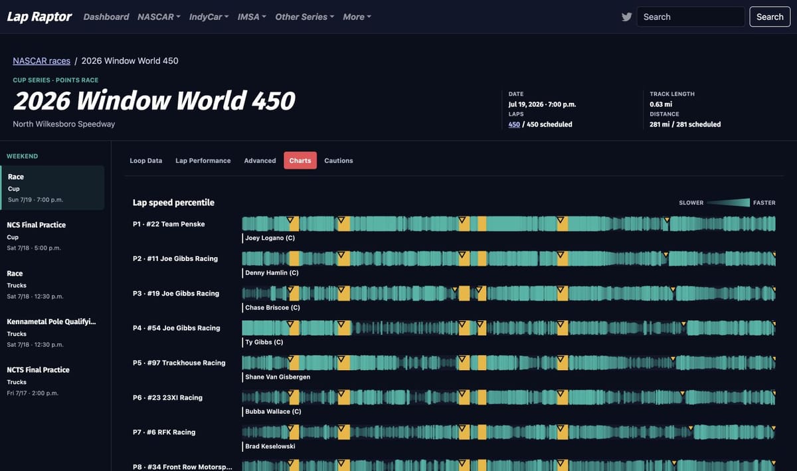Click P5 #97 Trackhouse Racing label

(x=179, y=363)
